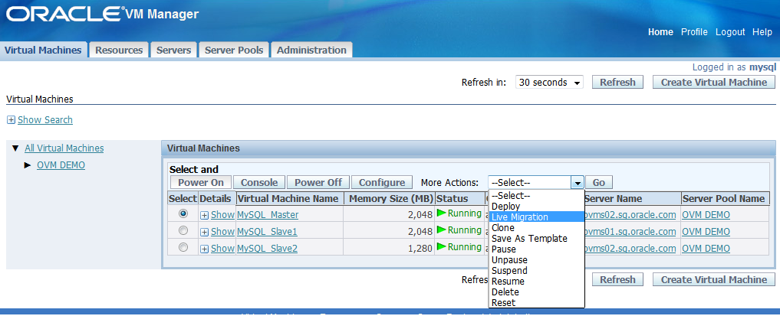Click the top Refresh button
The width and height of the screenshot is (780, 316).
(x=617, y=83)
